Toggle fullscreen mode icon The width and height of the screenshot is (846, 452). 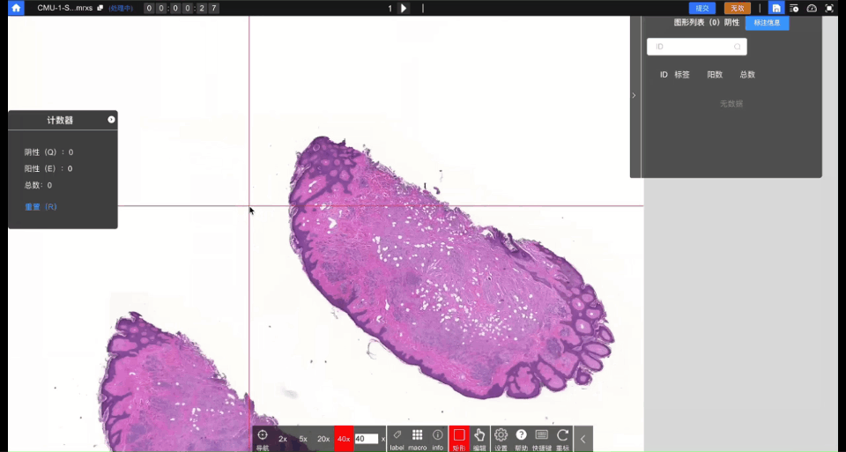[829, 8]
